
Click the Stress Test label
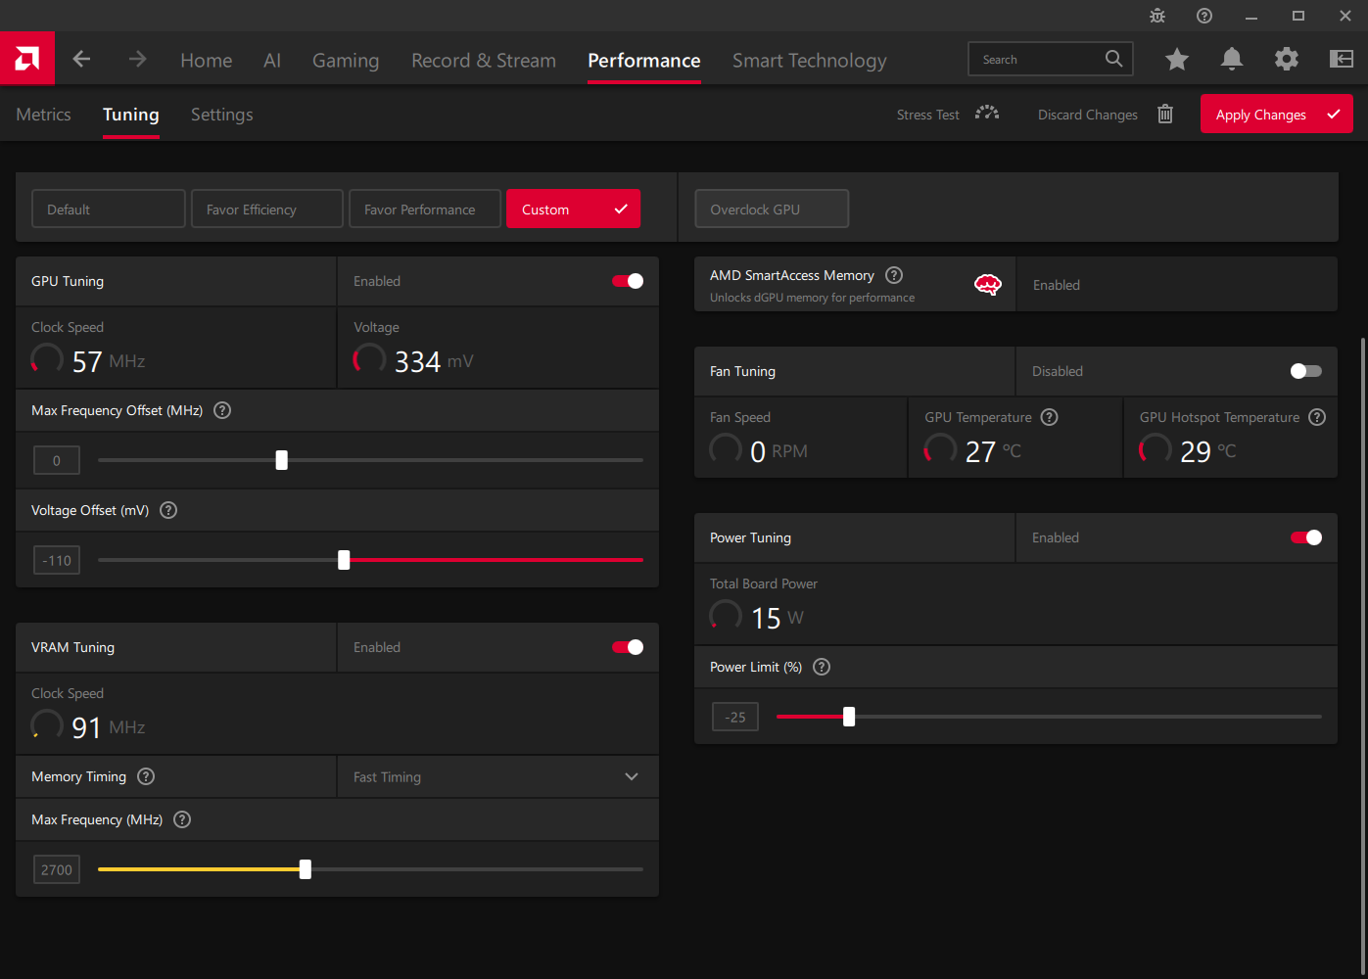[928, 115]
